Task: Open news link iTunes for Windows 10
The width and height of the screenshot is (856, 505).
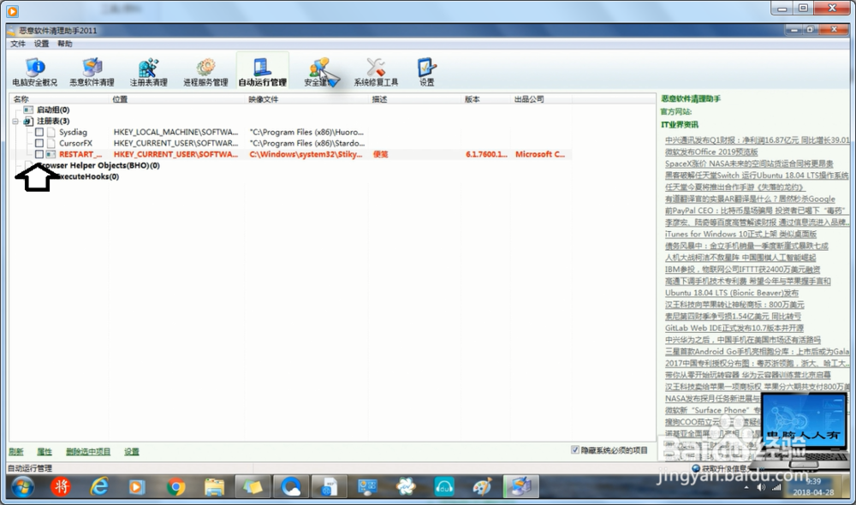Action: pyautogui.click(x=740, y=234)
